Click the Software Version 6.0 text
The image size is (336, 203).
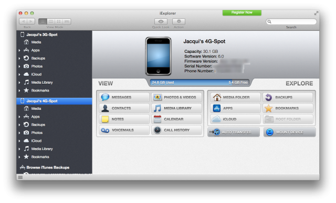tap(204, 57)
